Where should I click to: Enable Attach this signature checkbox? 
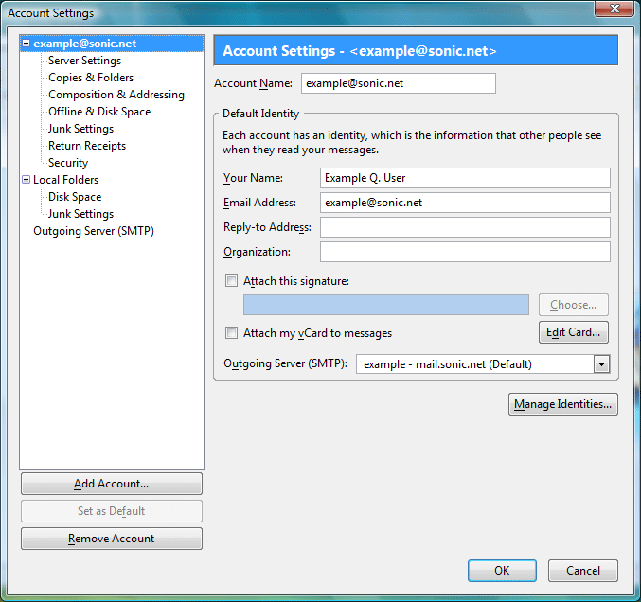231,281
